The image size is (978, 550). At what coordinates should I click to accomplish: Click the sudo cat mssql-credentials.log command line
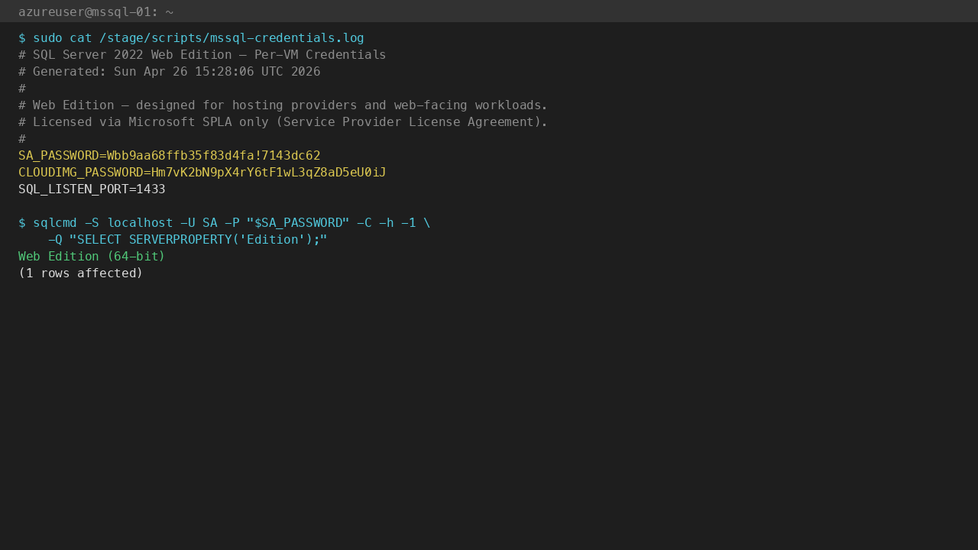(191, 38)
